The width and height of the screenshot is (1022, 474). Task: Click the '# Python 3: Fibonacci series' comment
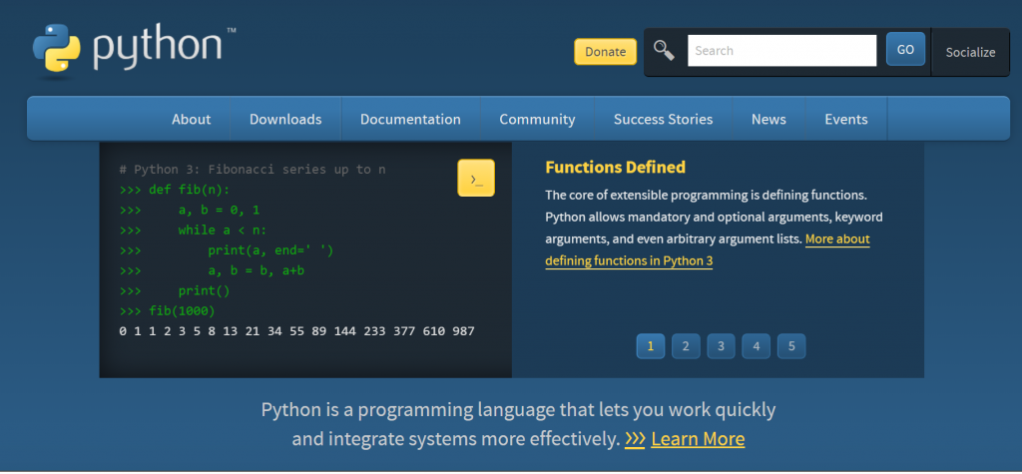click(253, 170)
